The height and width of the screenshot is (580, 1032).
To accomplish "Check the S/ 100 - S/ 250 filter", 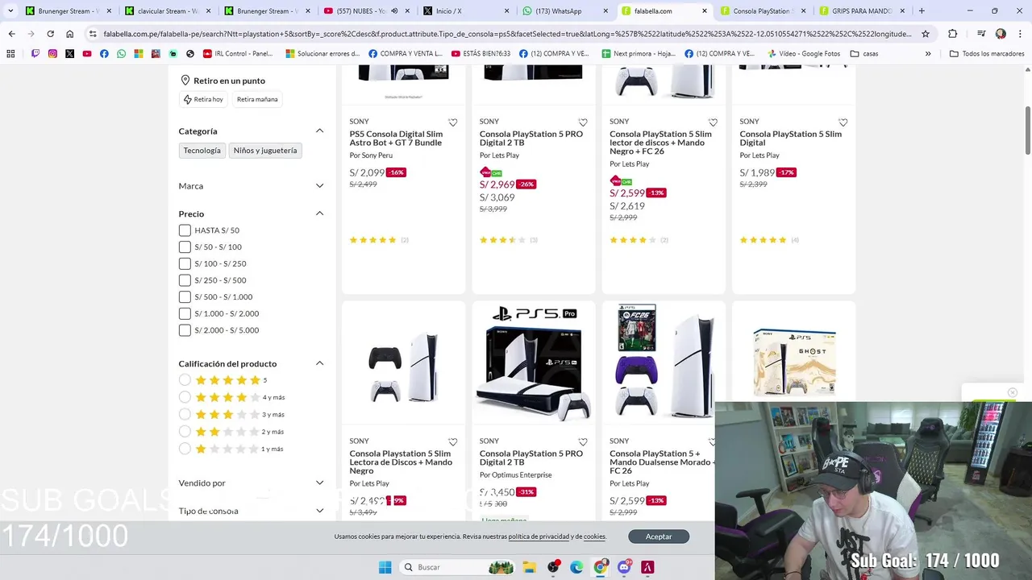I will pos(185,263).
